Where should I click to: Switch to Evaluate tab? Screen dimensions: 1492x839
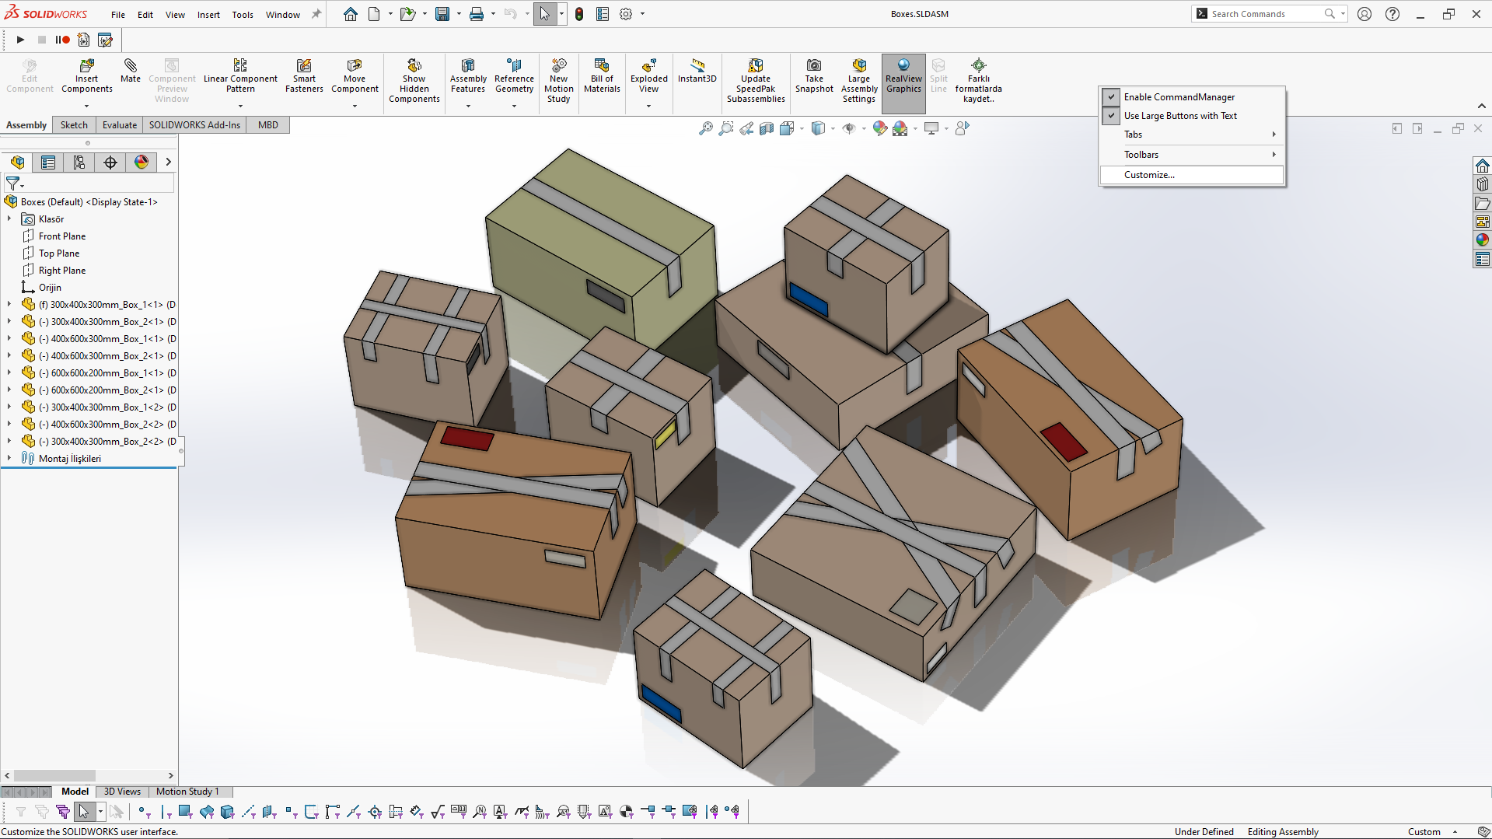(120, 125)
